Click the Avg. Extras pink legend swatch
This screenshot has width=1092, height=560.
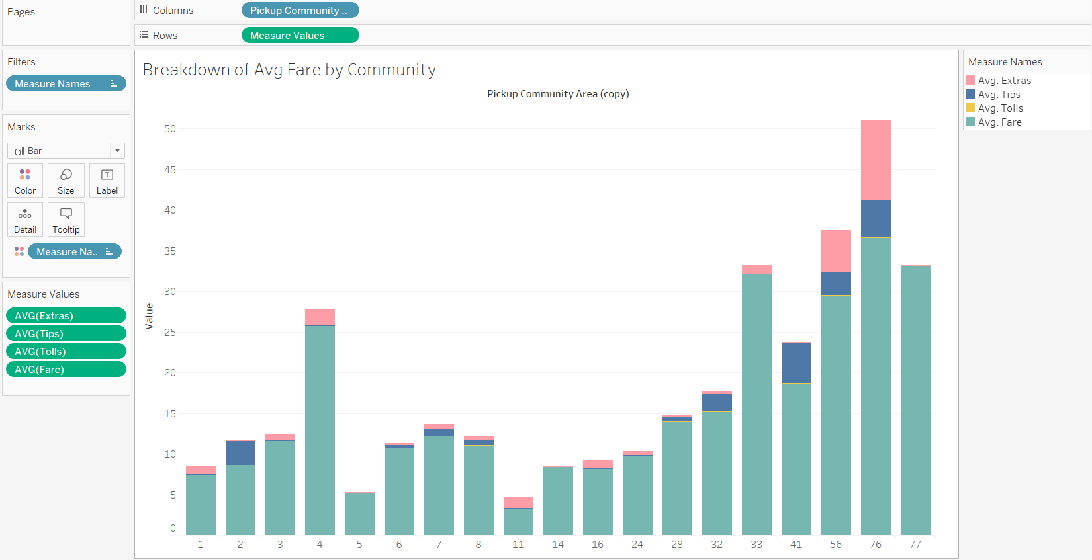coord(970,80)
